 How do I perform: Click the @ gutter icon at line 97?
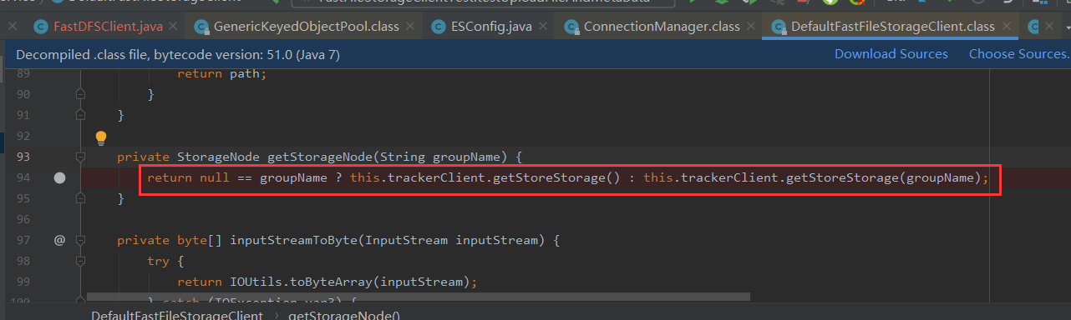click(x=59, y=240)
